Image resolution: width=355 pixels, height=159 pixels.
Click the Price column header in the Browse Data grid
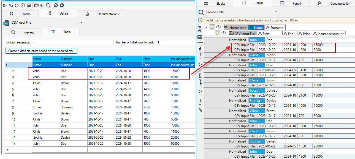pyautogui.click(x=304, y=34)
